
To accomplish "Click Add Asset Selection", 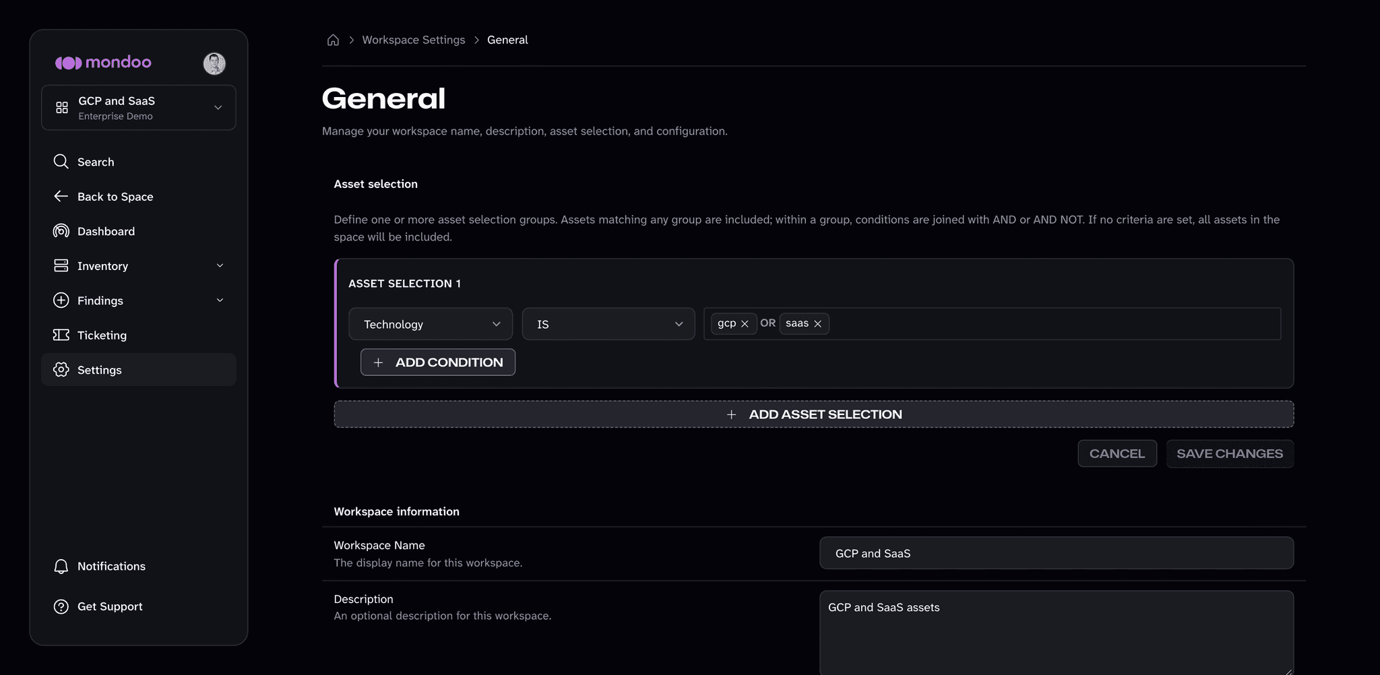I will [x=814, y=414].
